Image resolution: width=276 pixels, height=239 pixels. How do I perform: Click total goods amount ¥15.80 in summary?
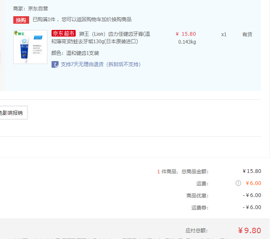(x=252, y=171)
